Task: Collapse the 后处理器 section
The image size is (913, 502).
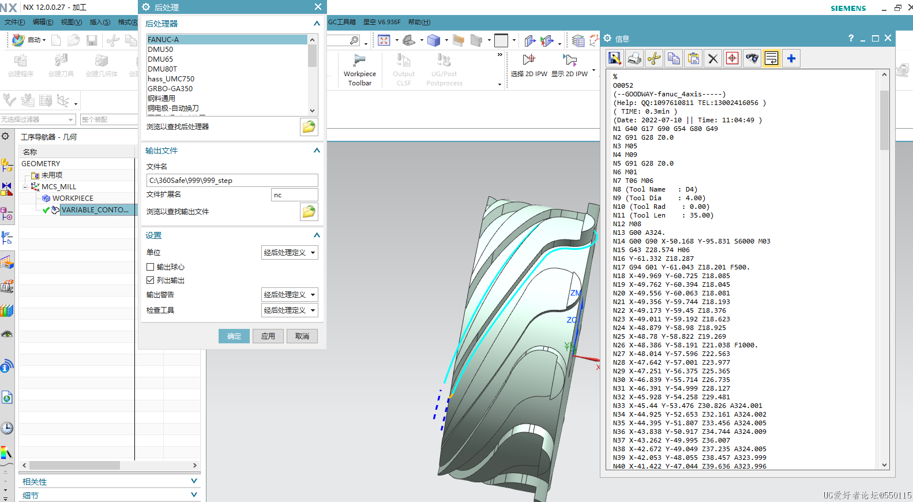Action: [317, 24]
